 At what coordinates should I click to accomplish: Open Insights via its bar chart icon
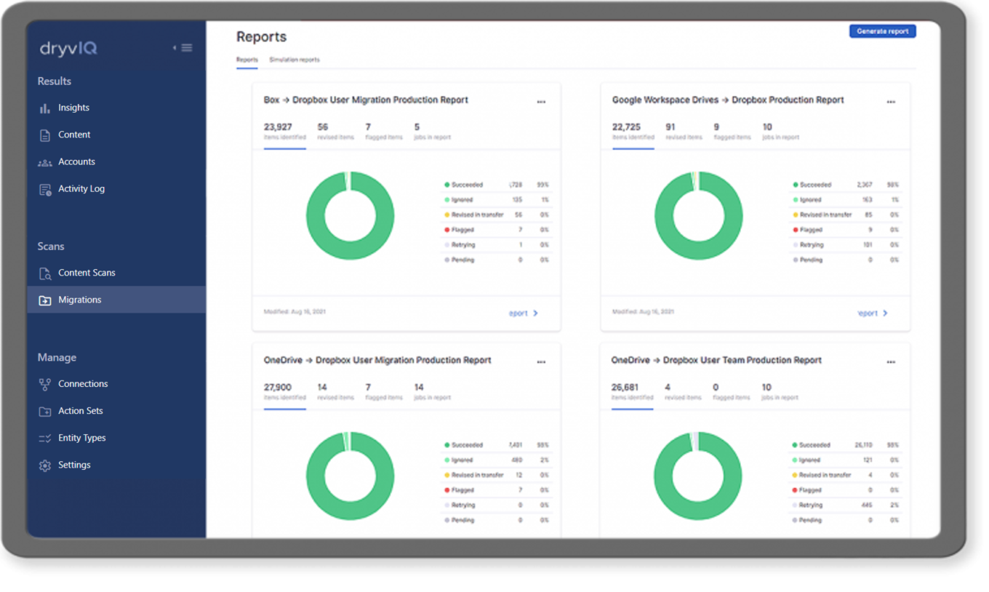tap(45, 108)
